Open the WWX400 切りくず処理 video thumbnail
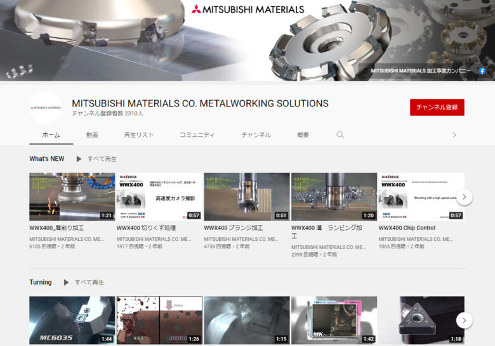The width and height of the screenshot is (495, 346). [x=159, y=196]
